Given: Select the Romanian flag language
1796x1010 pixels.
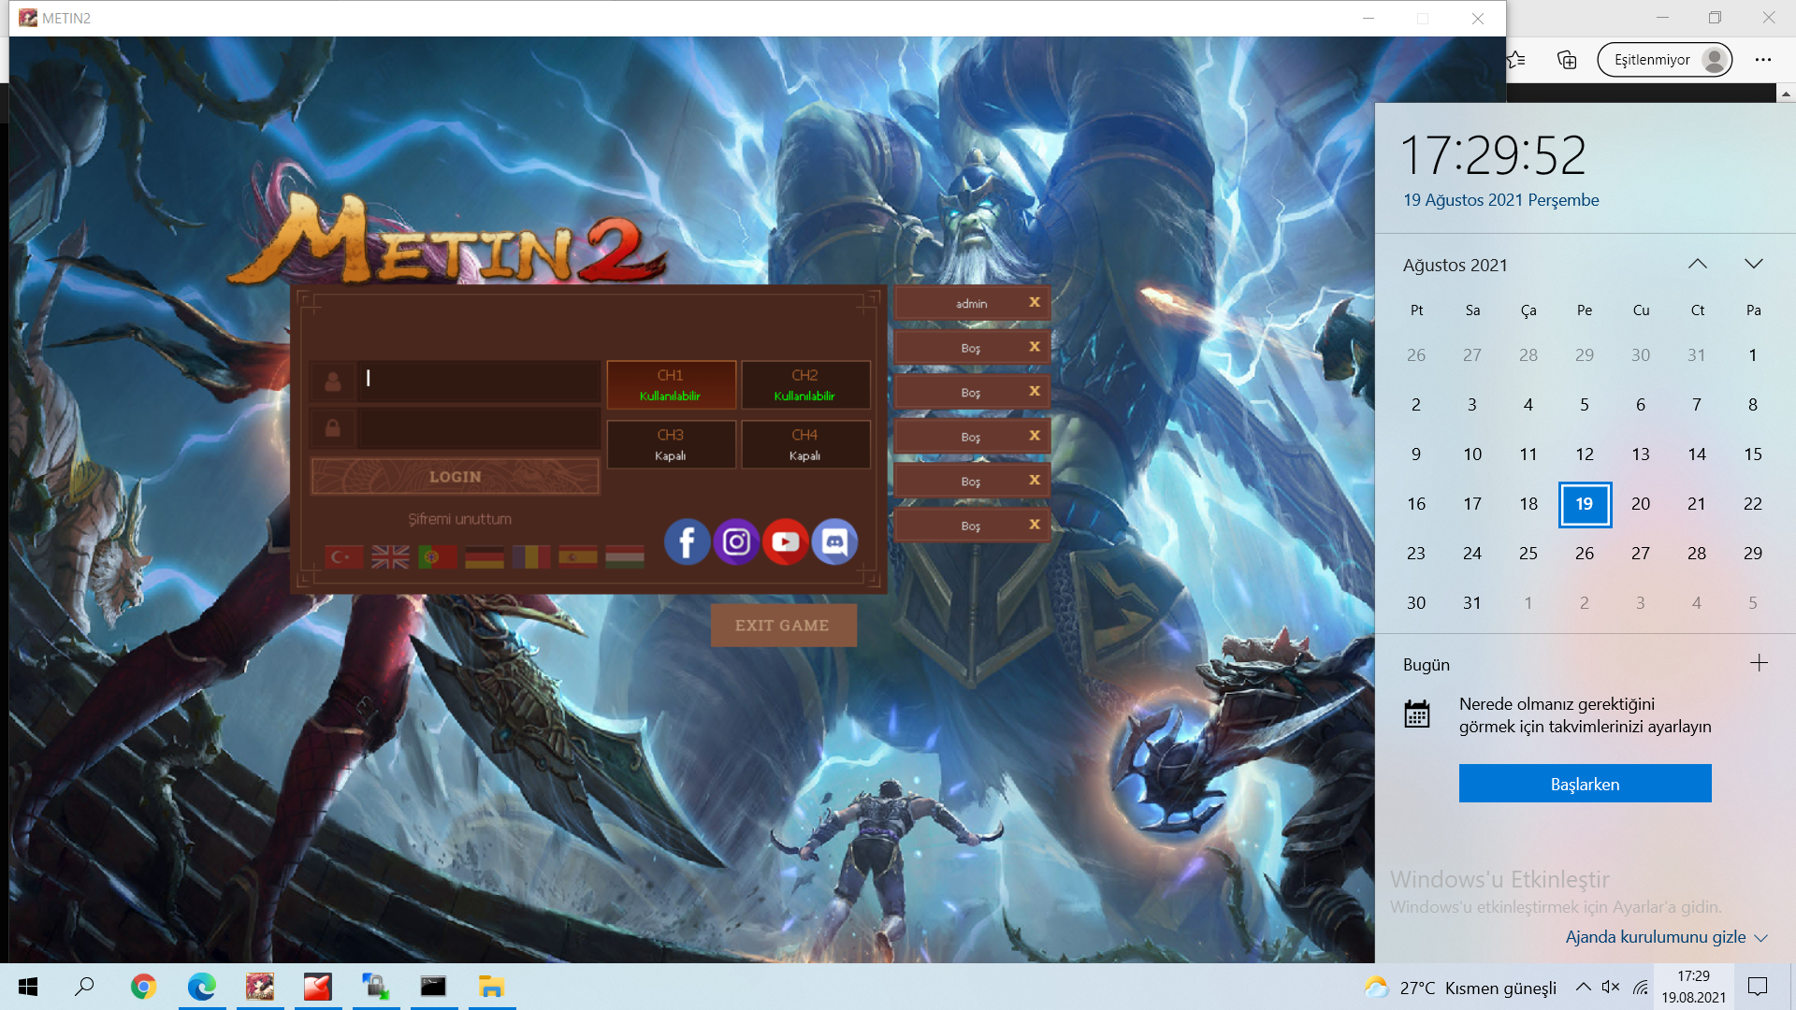Looking at the screenshot, I should (531, 557).
